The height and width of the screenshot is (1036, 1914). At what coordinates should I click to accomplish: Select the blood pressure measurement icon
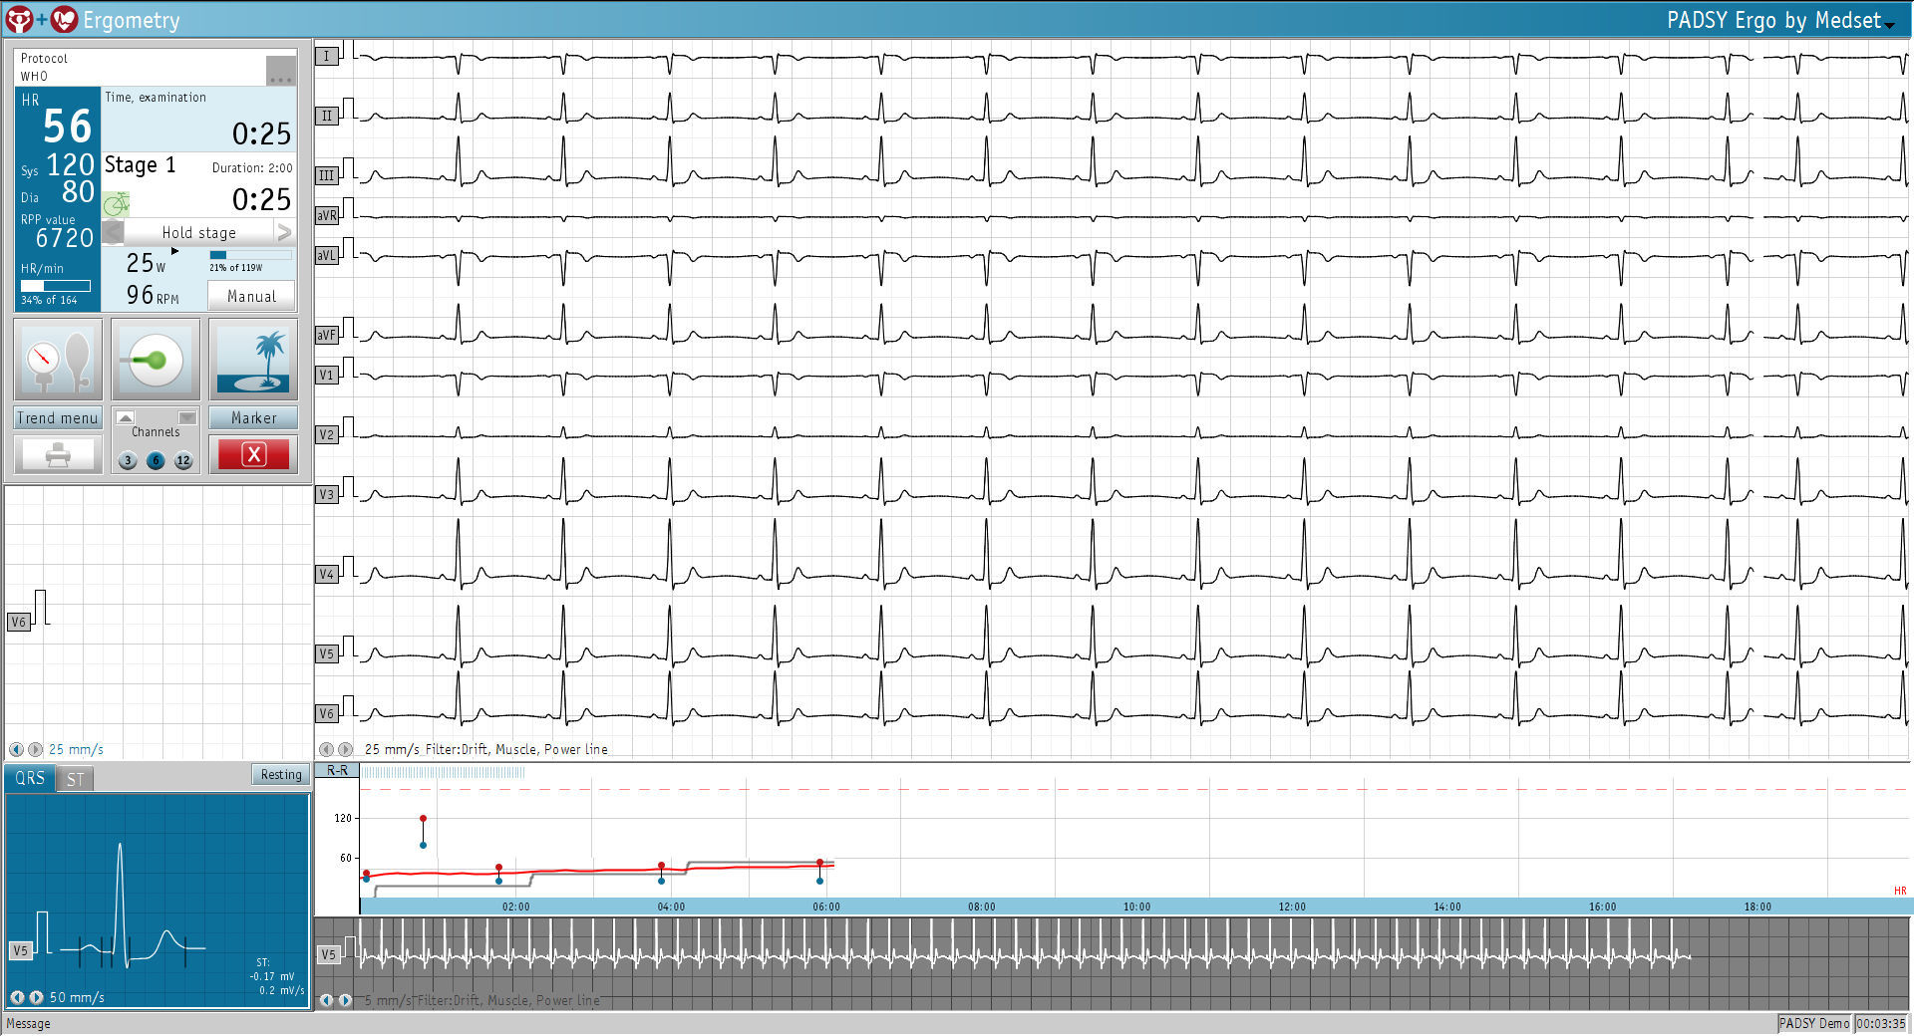57,359
